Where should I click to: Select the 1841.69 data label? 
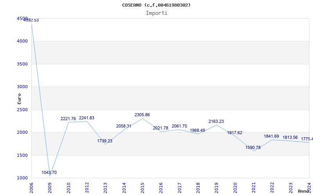click(x=272, y=136)
